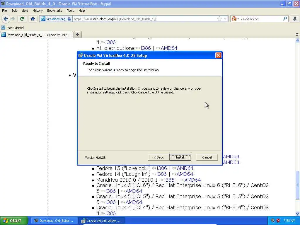Open the DuckDuckGo search engine selector
Image resolution: width=300 pixels, height=225 pixels.
235,19
